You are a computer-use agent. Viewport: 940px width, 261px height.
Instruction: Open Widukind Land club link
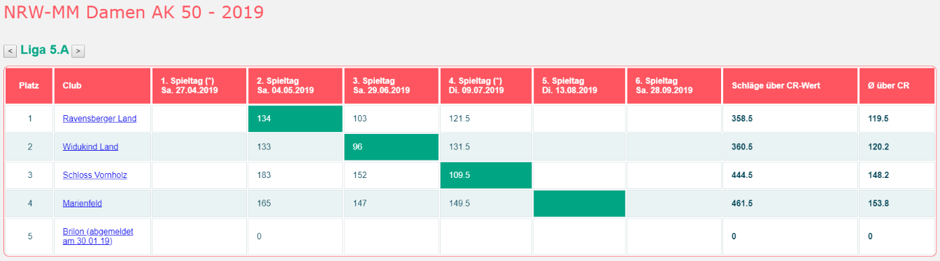pyautogui.click(x=90, y=147)
